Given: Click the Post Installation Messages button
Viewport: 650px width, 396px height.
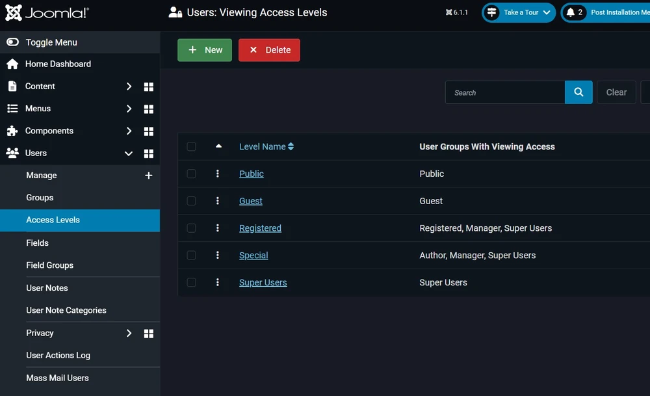Looking at the screenshot, I should click(x=606, y=12).
